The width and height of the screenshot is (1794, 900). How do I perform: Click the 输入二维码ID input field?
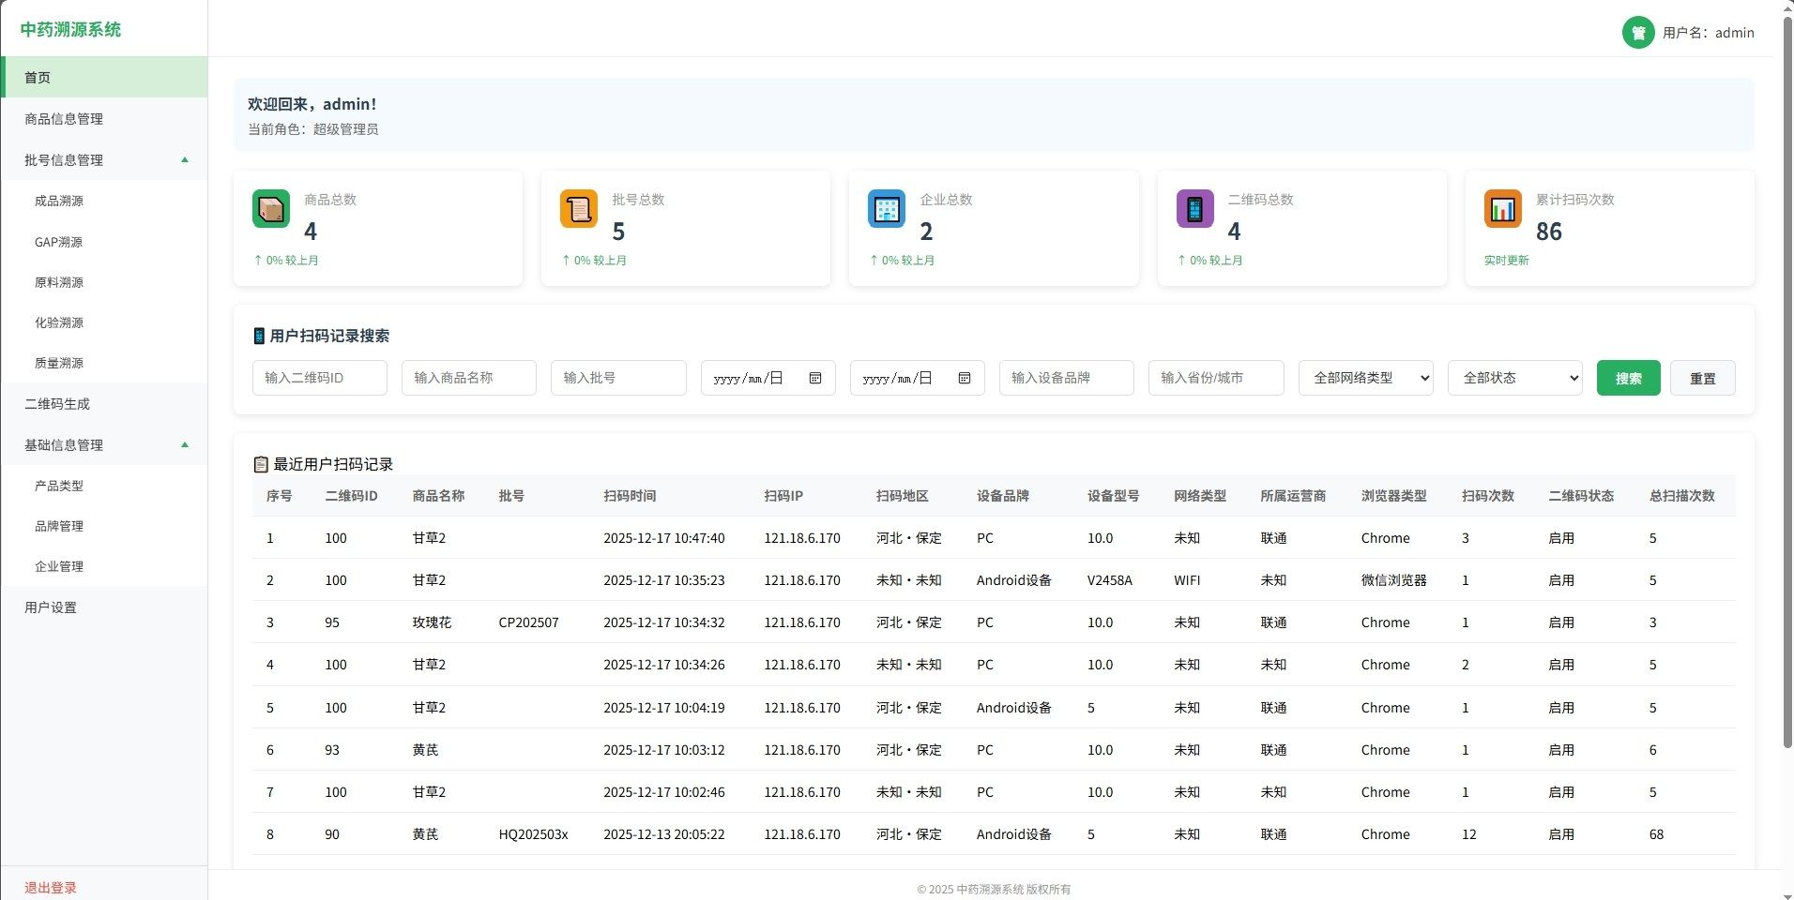(x=319, y=378)
